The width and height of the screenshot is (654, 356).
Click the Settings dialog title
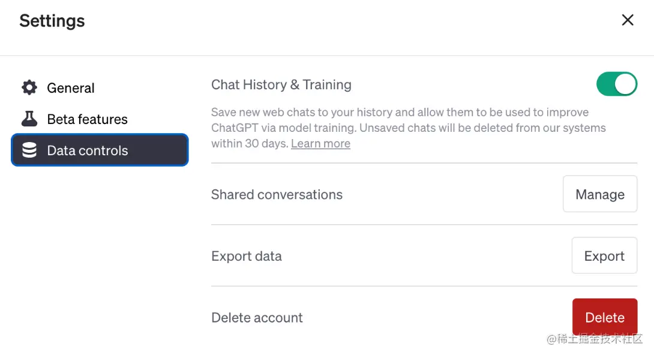pyautogui.click(x=52, y=21)
